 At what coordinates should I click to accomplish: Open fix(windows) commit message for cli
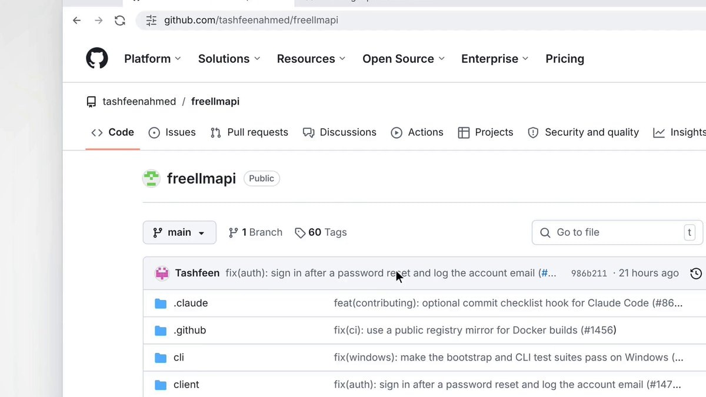pyautogui.click(x=508, y=358)
